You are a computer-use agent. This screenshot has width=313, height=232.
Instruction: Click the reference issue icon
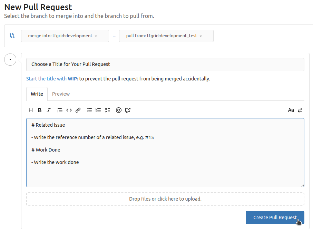coord(128,110)
